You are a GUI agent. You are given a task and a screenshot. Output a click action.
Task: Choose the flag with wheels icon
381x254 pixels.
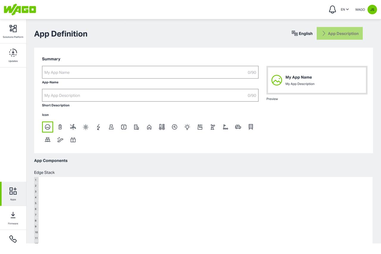point(225,127)
